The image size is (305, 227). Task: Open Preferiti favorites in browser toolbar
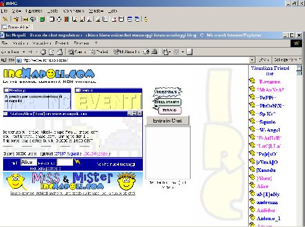coord(99,52)
